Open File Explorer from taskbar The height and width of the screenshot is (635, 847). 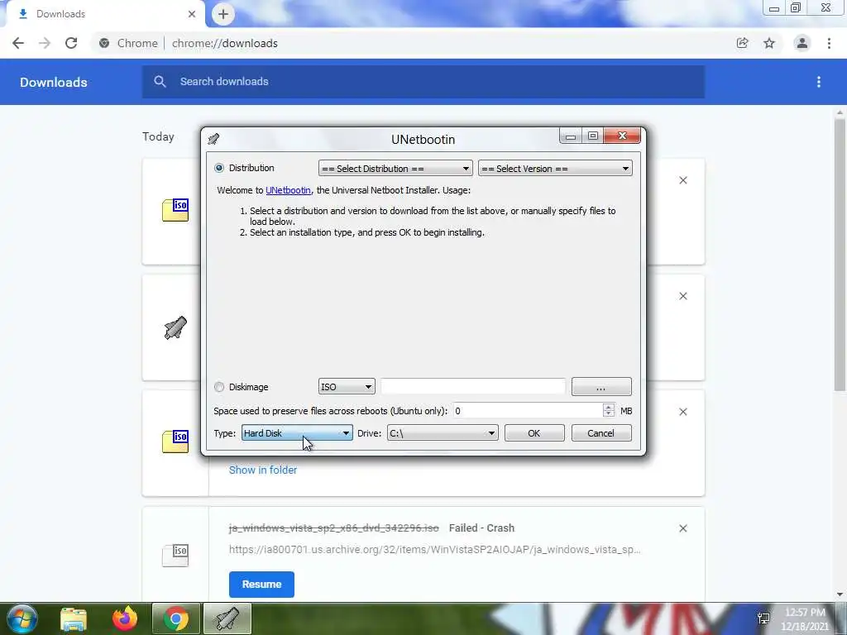[x=74, y=618]
